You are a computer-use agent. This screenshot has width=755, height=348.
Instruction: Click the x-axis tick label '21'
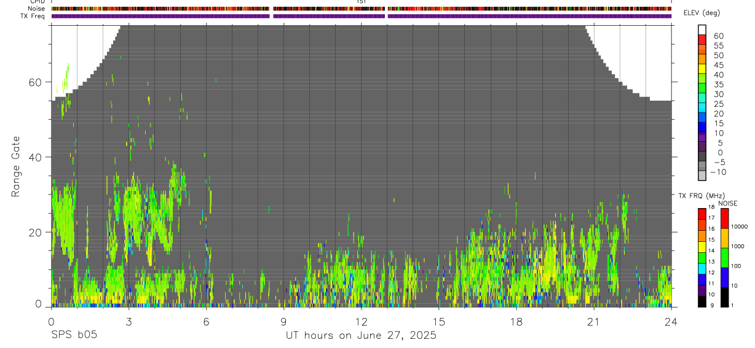pos(594,321)
